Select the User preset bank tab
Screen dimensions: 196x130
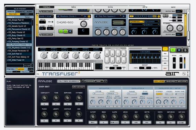point(27,14)
